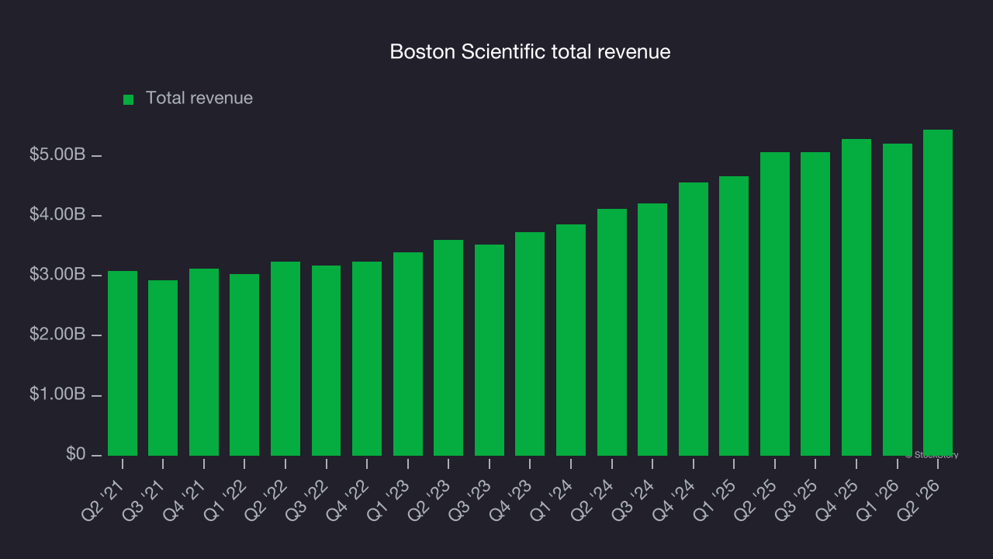Image resolution: width=993 pixels, height=559 pixels.
Task: Click the green bar for Q2 '24
Action: pos(612,332)
